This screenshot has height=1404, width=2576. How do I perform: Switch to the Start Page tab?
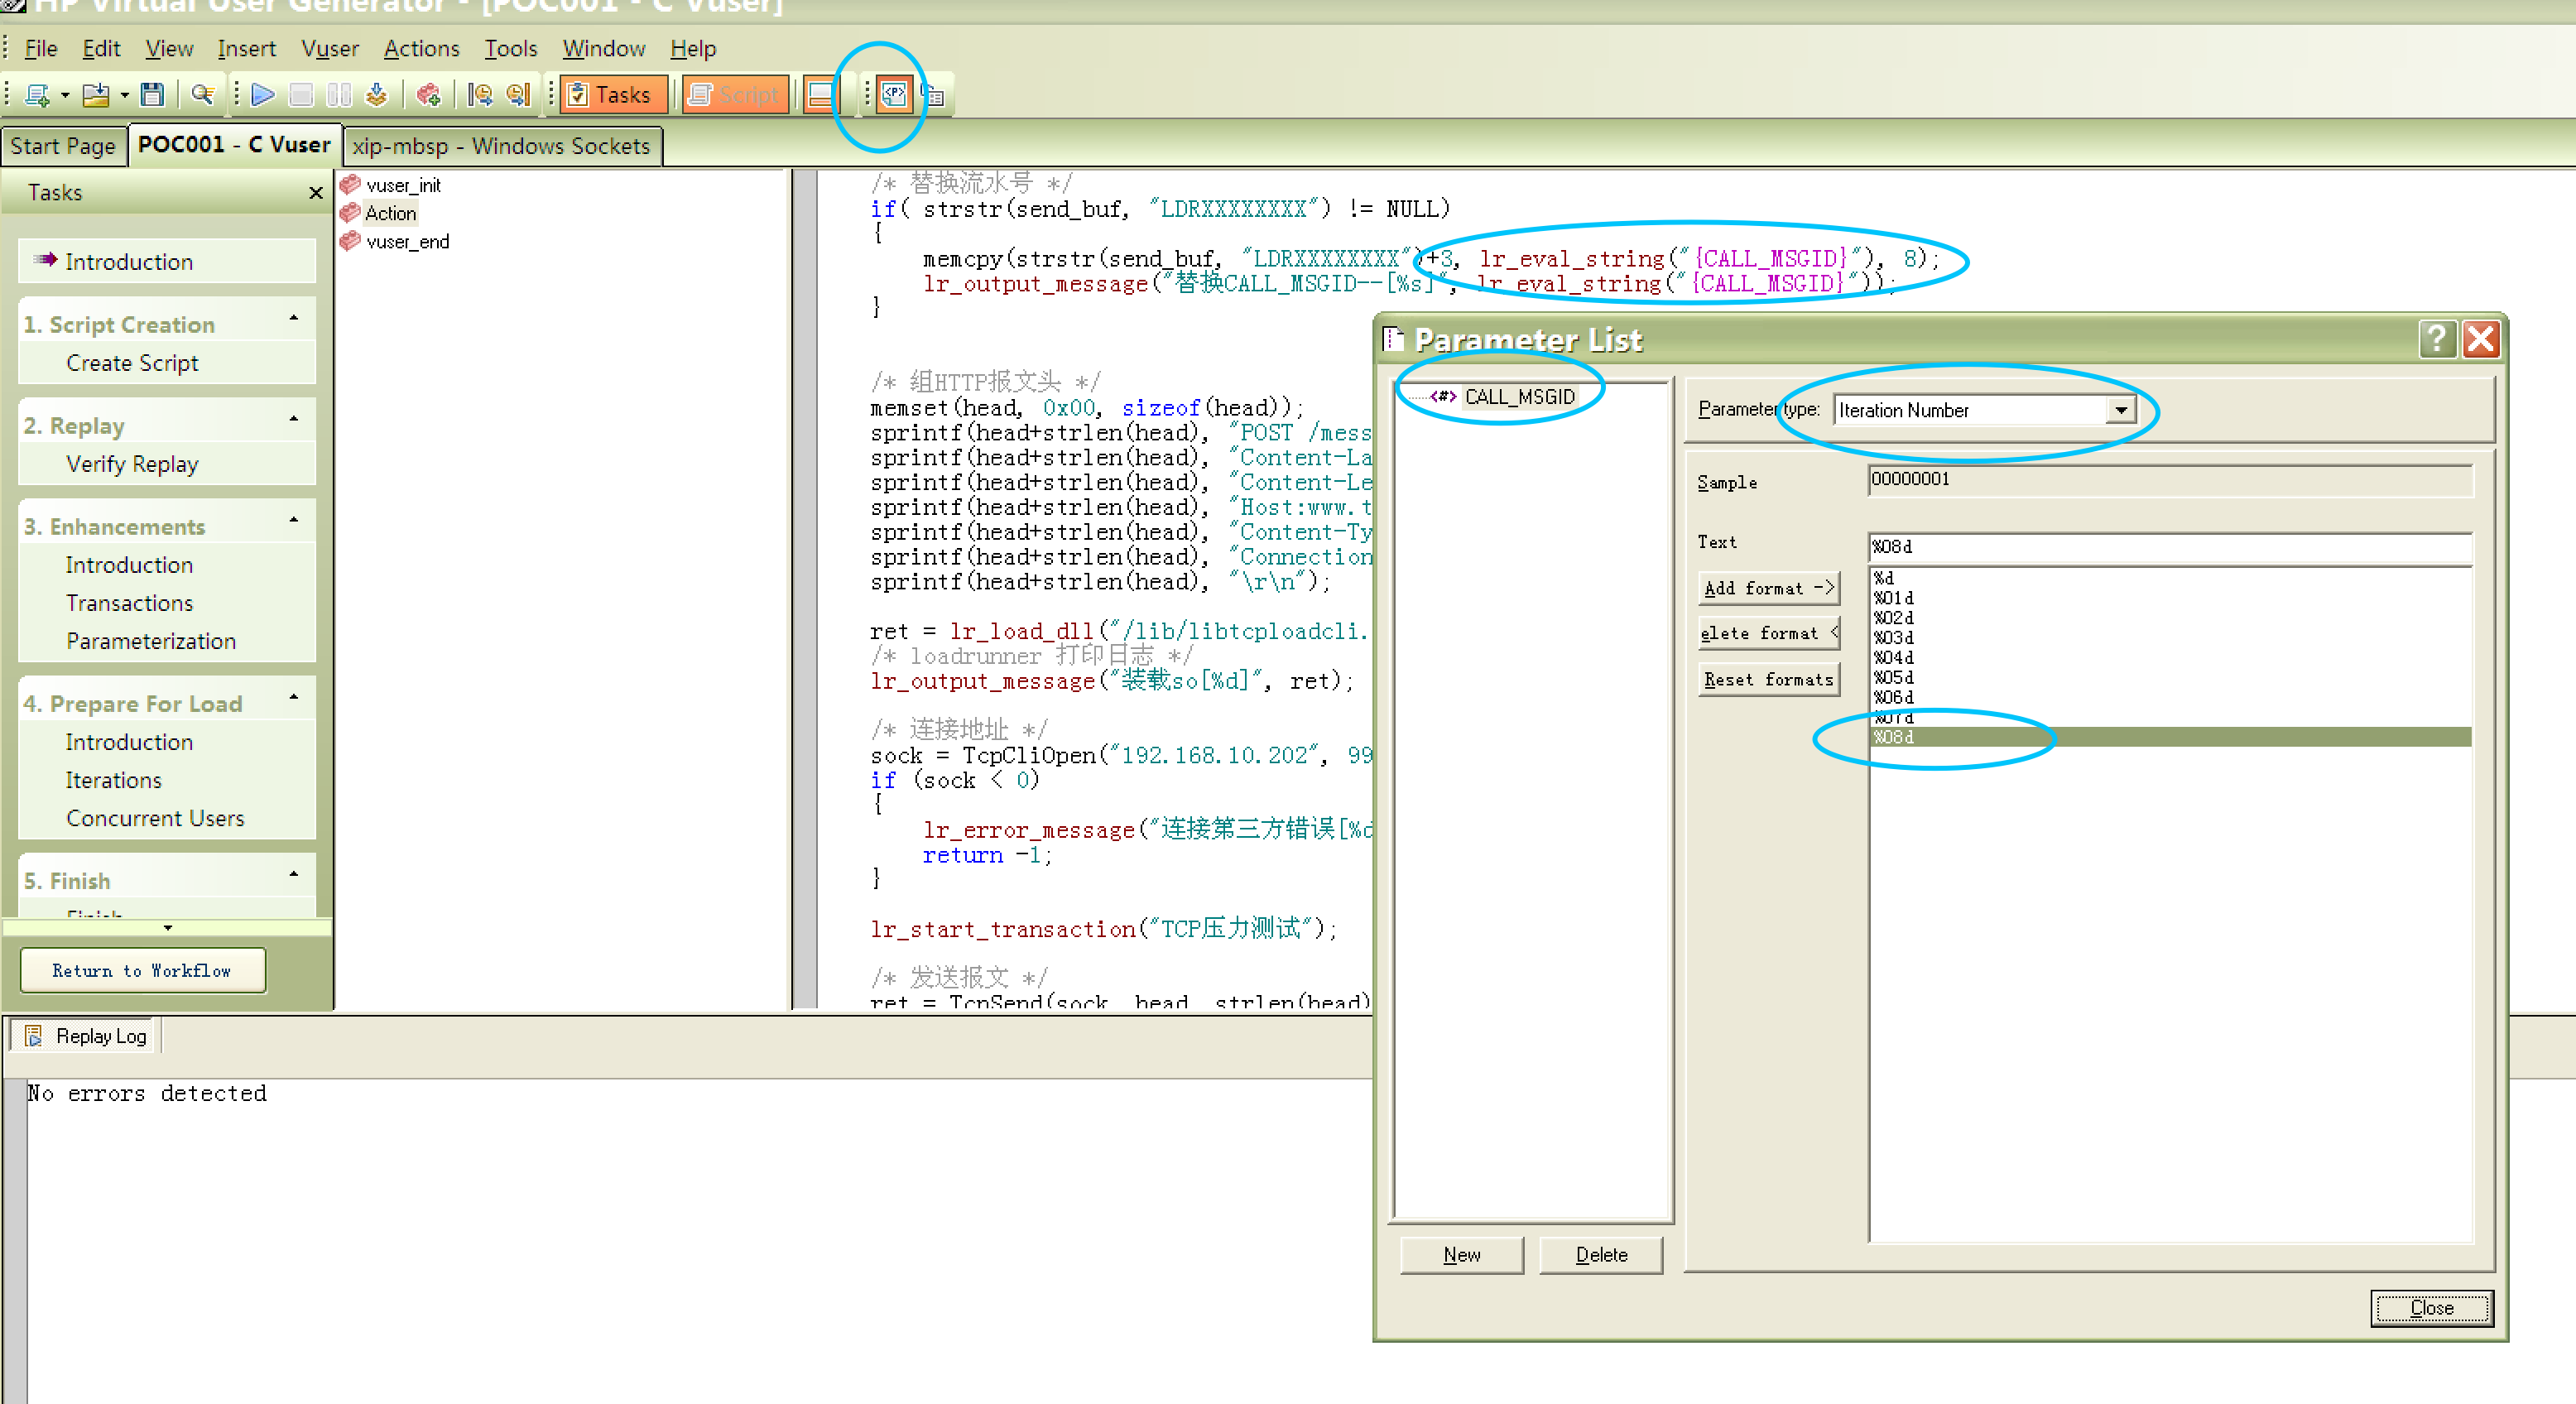(63, 146)
